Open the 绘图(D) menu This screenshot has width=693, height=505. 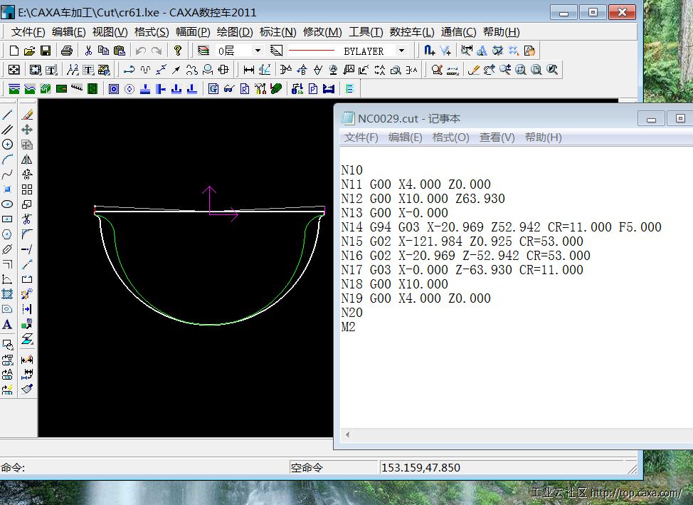[235, 32]
